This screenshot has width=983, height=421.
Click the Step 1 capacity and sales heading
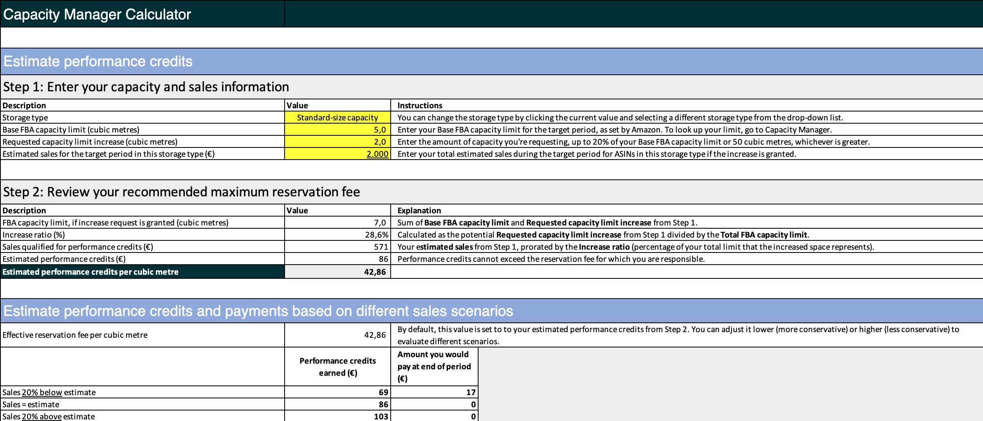pyautogui.click(x=146, y=87)
